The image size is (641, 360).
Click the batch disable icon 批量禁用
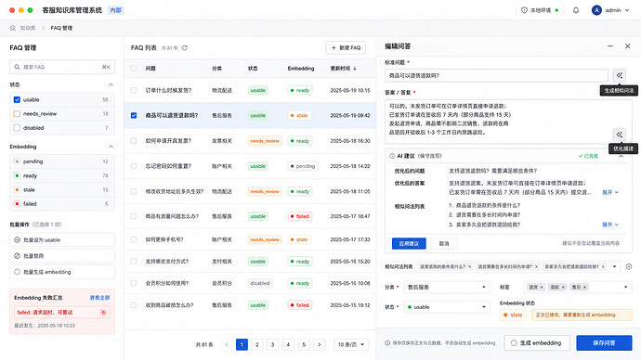point(17,256)
